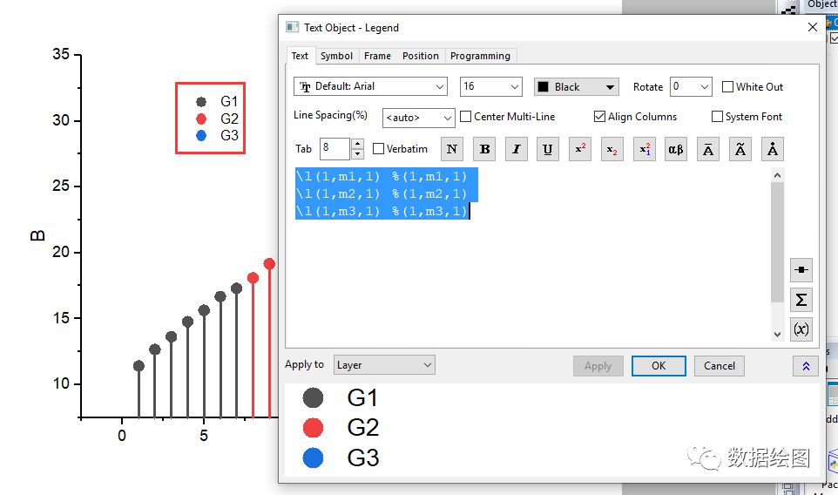Uncheck the Align Columns checkbox
The image size is (838, 495).
(x=599, y=117)
